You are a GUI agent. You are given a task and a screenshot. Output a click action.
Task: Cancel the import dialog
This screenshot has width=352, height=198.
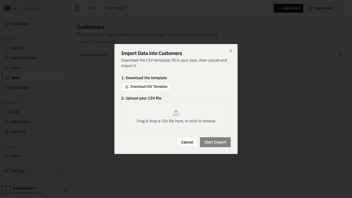187,142
